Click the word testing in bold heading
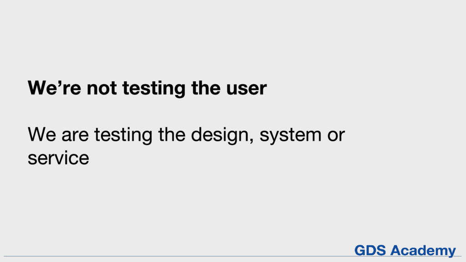This screenshot has width=466, height=262. tap(154, 89)
